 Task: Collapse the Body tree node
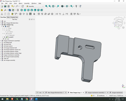(2, 27)
